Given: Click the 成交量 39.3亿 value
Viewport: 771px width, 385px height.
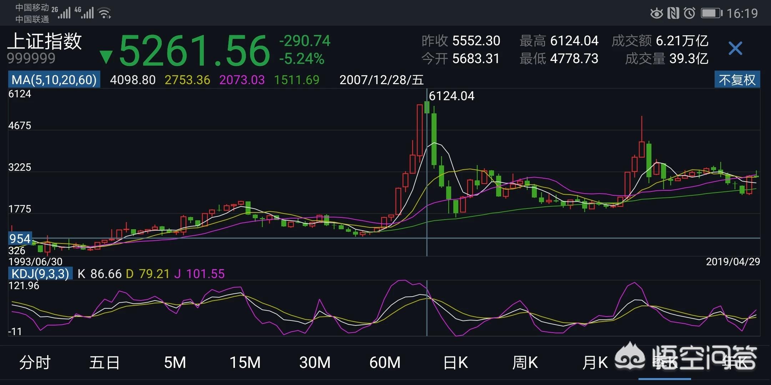Looking at the screenshot, I should click(x=689, y=59).
